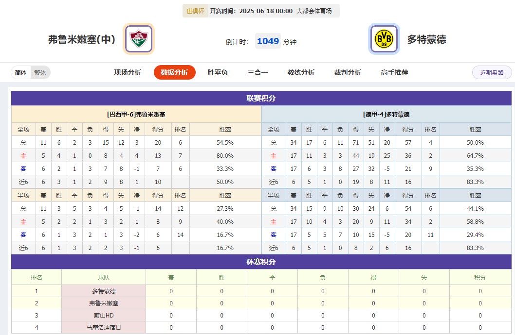The height and width of the screenshot is (335, 515).
Task: Click the 世俱杯 competition tag
Action: tap(195, 11)
